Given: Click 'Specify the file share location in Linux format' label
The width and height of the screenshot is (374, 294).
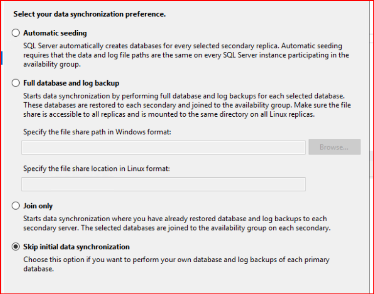Looking at the screenshot, I should (97, 168).
